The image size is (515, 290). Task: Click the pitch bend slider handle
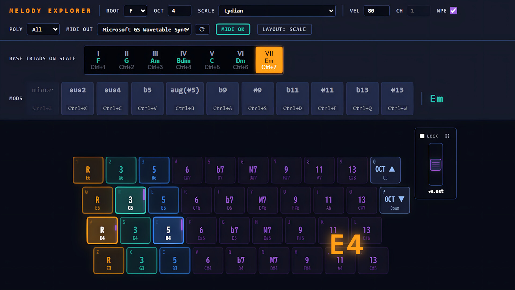(436, 165)
